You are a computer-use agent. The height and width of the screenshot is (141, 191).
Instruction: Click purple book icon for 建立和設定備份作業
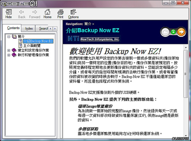(14, 50)
